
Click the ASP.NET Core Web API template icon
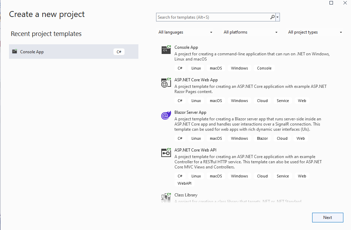pyautogui.click(x=166, y=152)
